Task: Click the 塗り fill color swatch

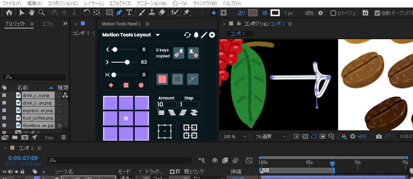Action: coord(253,13)
